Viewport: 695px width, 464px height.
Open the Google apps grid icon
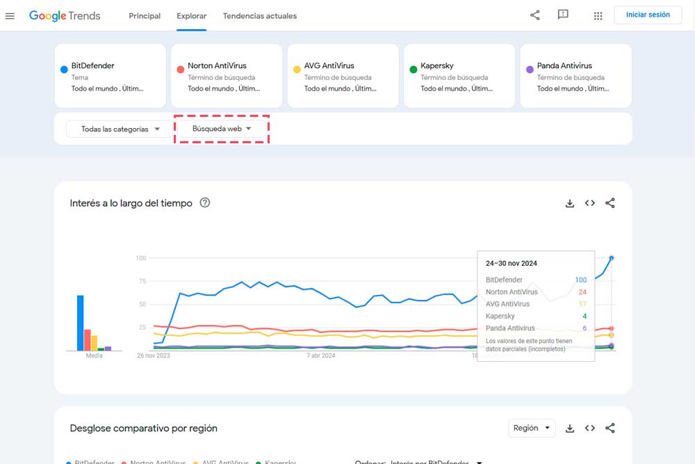[598, 16]
